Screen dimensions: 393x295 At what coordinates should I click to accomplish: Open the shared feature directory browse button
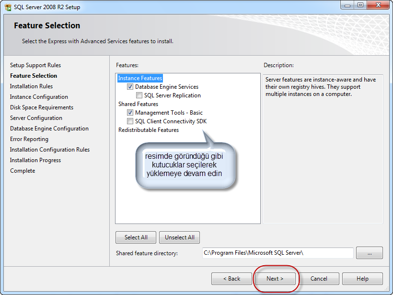pyautogui.click(x=370, y=253)
